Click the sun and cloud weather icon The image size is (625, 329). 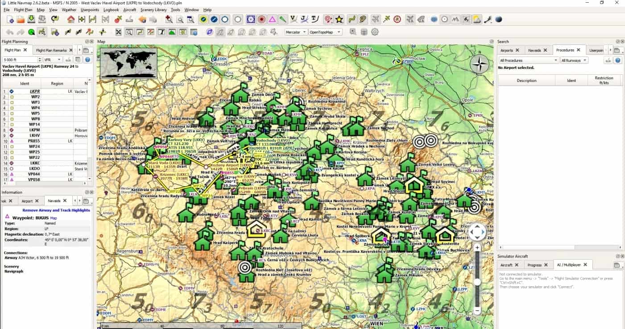pos(477,19)
